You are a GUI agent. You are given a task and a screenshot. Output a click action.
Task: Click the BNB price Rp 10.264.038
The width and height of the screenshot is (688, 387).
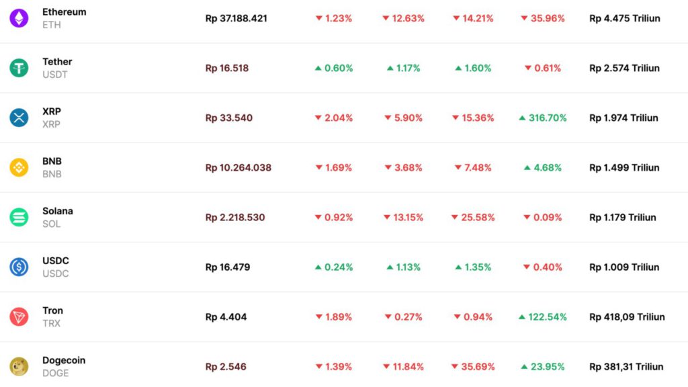pyautogui.click(x=239, y=167)
